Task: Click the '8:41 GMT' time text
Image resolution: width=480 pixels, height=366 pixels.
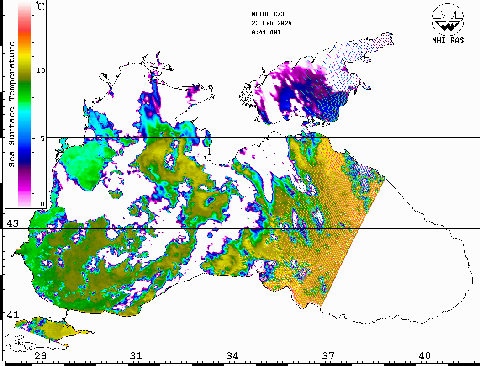Action: tap(266, 32)
